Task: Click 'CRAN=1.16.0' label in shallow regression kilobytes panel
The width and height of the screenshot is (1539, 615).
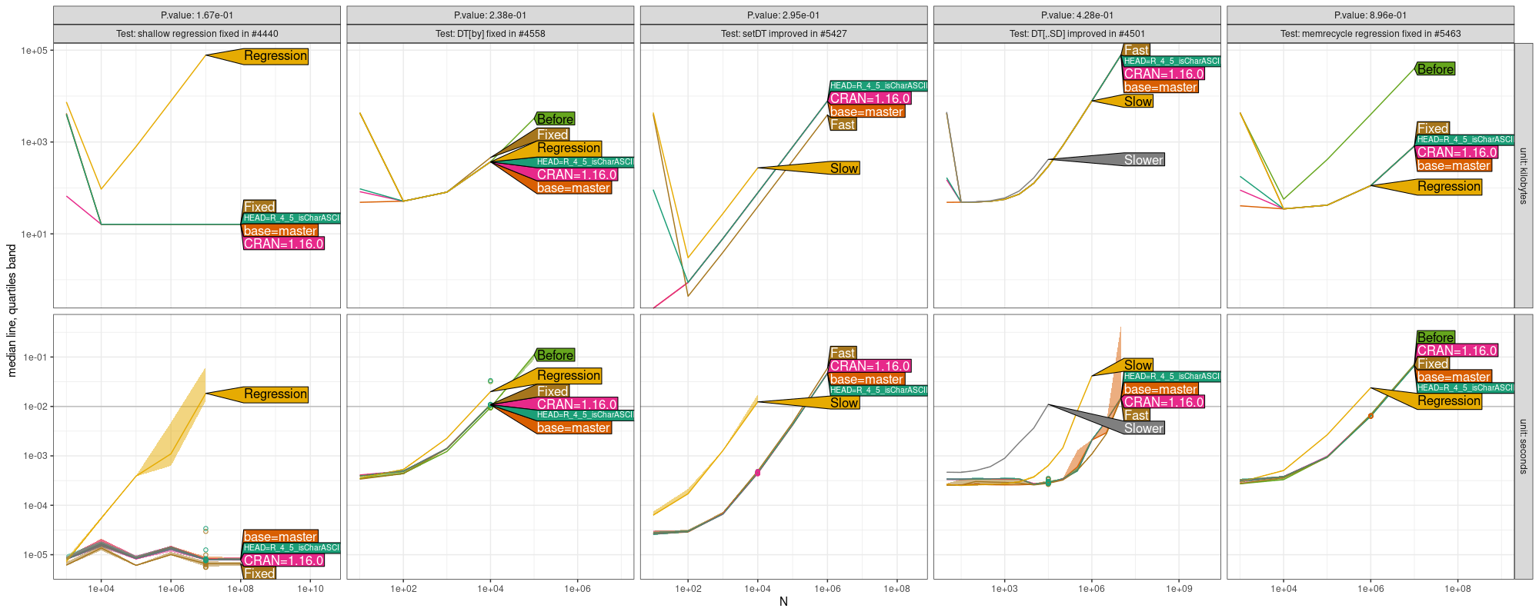Action: 283,244
